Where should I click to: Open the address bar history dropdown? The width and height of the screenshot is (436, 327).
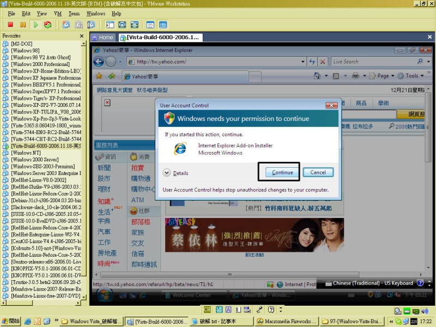click(x=303, y=62)
